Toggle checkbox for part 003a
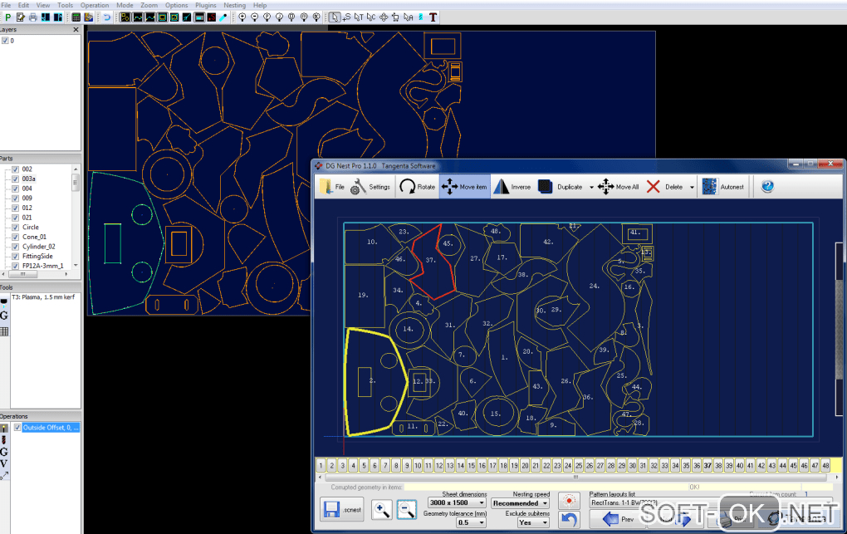847x534 pixels. click(x=16, y=179)
